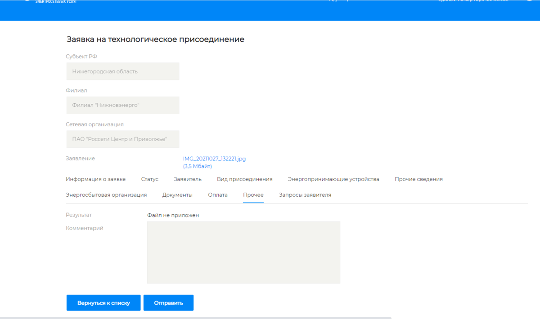Image resolution: width=540 pixels, height=319 pixels.
Task: Open the Энергосбытовая организация tab
Action: tap(106, 195)
